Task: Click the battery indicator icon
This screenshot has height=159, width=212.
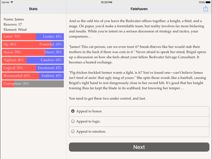Action: click(x=208, y=2)
